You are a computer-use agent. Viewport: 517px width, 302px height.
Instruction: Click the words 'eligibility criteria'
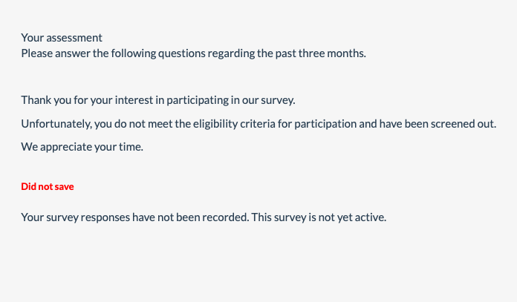[x=233, y=123]
